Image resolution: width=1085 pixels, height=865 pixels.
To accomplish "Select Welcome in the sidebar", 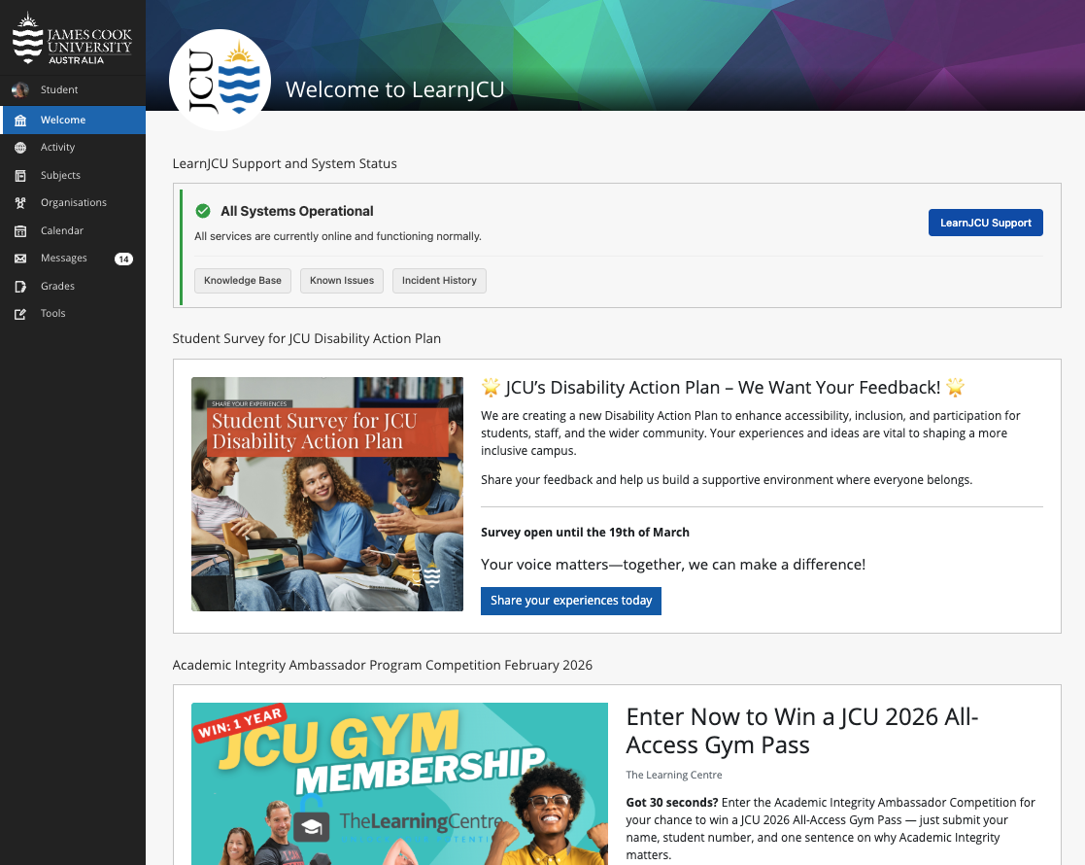I will (73, 120).
